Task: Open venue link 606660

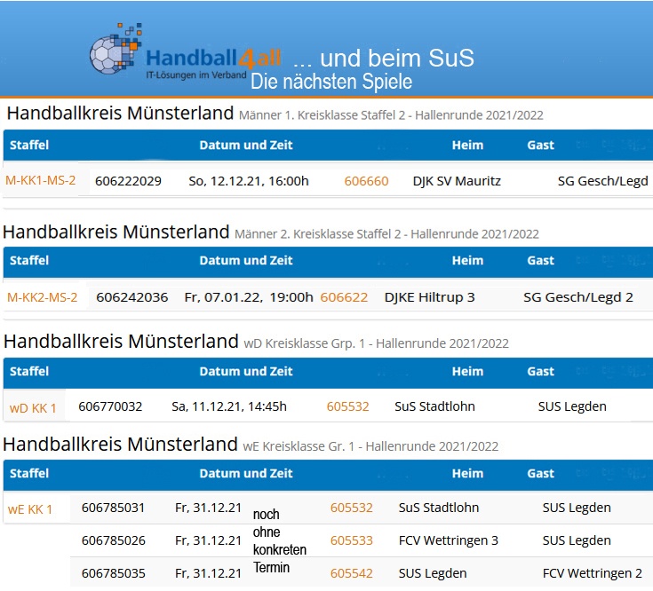Action: point(366,181)
